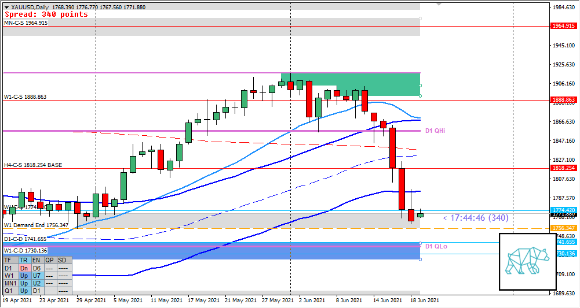Click the chart shift triangle marker at top

coord(439,3)
